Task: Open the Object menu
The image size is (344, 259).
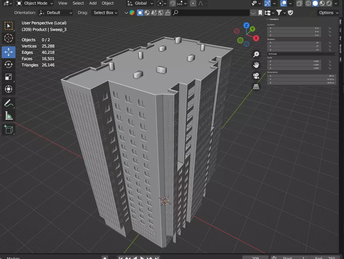Action: [108, 3]
